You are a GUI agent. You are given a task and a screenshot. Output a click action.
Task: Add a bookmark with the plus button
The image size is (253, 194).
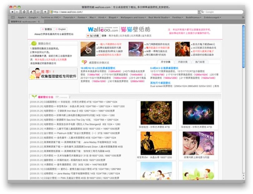tap(45, 12)
